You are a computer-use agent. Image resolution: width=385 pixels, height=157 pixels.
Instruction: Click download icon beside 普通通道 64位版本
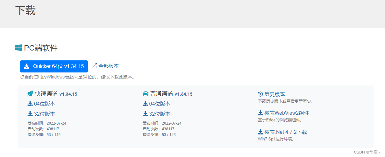pos(145,104)
